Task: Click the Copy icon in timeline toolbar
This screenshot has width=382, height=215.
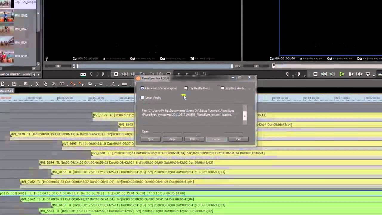Action: tap(45, 84)
